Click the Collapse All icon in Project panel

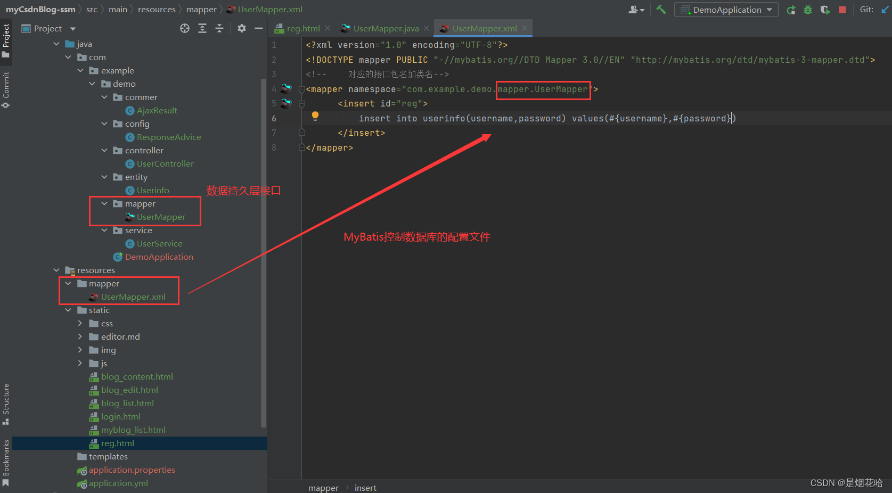pos(219,28)
